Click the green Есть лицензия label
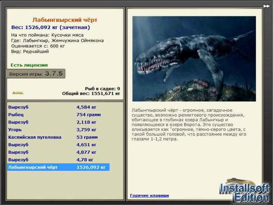The height and width of the screenshot is (205, 273). (x=29, y=65)
